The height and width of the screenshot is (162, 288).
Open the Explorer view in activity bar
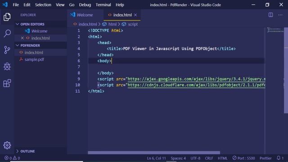7,17
